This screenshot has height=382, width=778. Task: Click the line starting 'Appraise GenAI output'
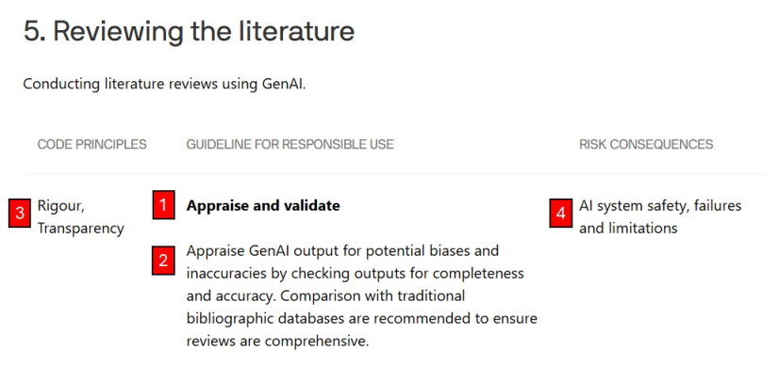(343, 251)
